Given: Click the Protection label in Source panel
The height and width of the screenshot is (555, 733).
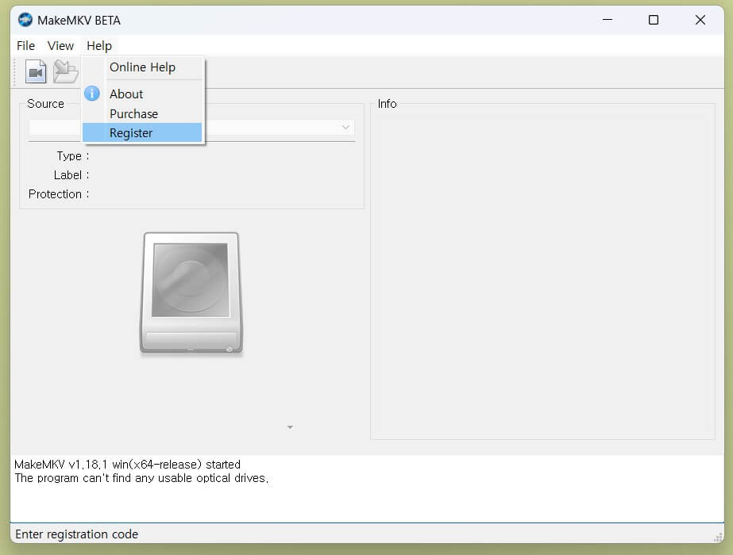Looking at the screenshot, I should (59, 194).
